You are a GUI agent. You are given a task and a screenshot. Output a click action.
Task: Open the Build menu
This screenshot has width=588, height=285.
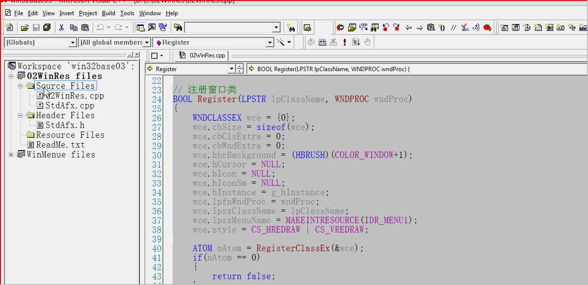click(108, 13)
